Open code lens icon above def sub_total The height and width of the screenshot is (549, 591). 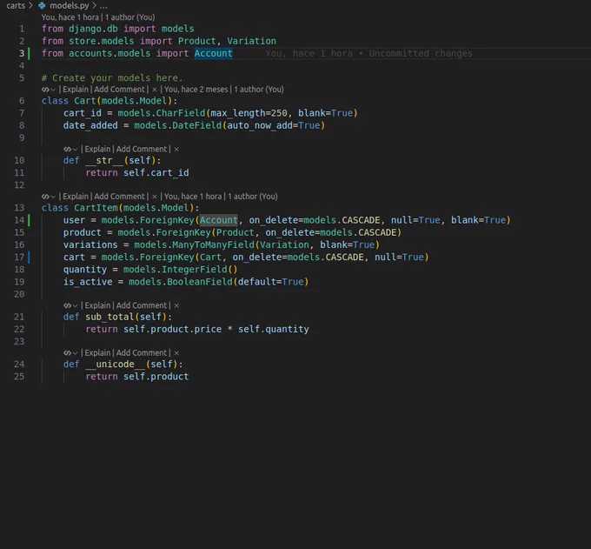[x=67, y=306]
